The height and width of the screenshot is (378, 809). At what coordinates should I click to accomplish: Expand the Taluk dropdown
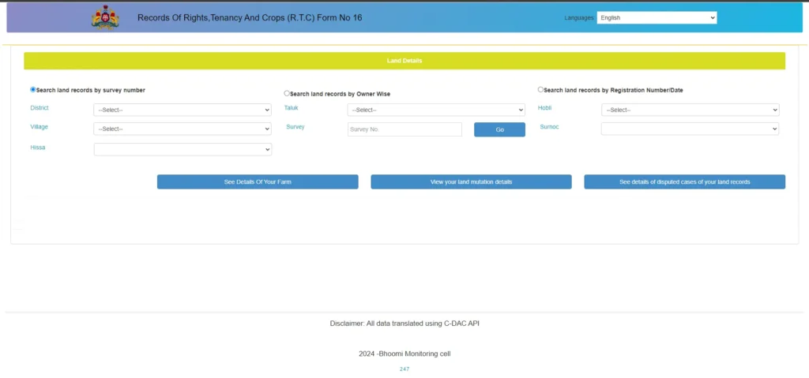tap(436, 110)
